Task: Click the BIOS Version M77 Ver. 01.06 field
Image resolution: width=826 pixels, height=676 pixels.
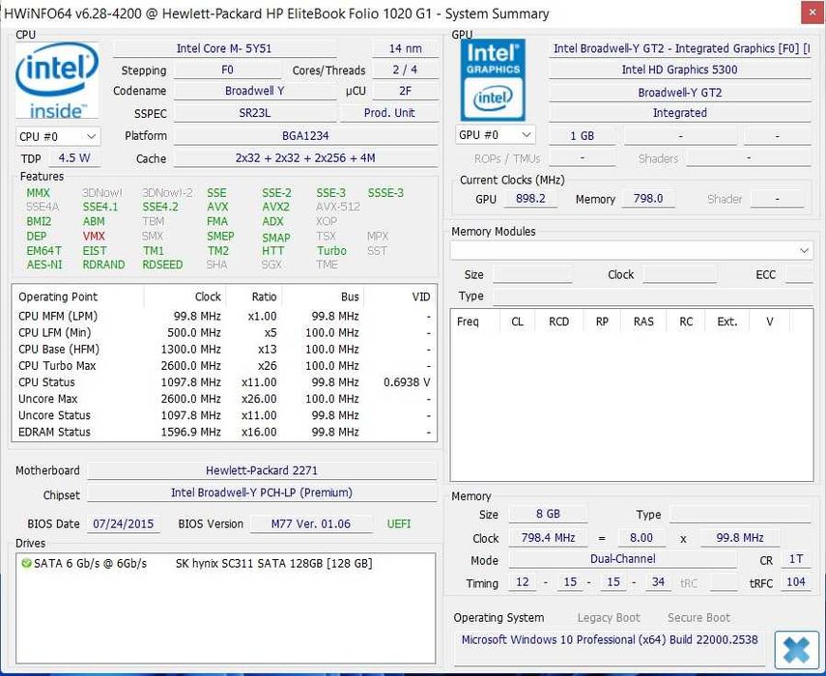Action: point(311,523)
